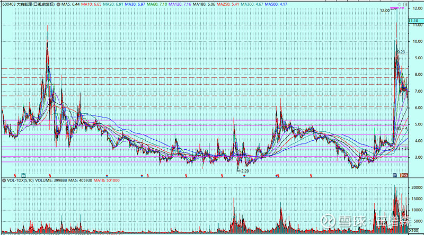424x235 pixels.
Task: Click the 12.00 high price annotation
Action: point(385,10)
